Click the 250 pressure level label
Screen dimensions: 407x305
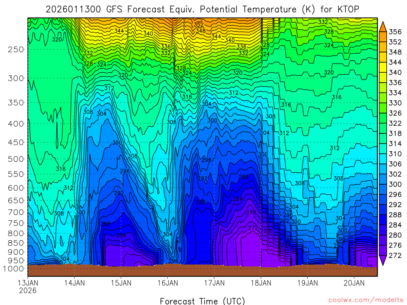16,49
